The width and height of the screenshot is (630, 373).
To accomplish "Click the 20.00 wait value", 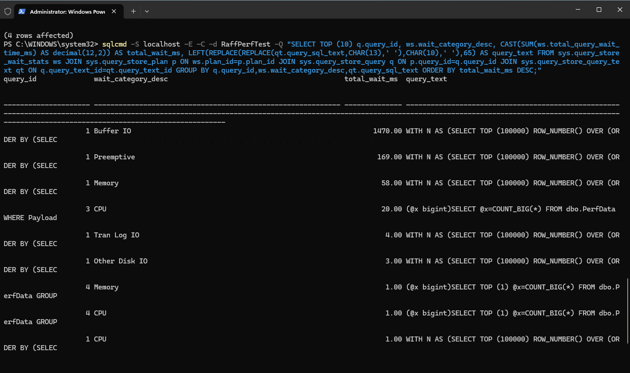I will pyautogui.click(x=391, y=209).
